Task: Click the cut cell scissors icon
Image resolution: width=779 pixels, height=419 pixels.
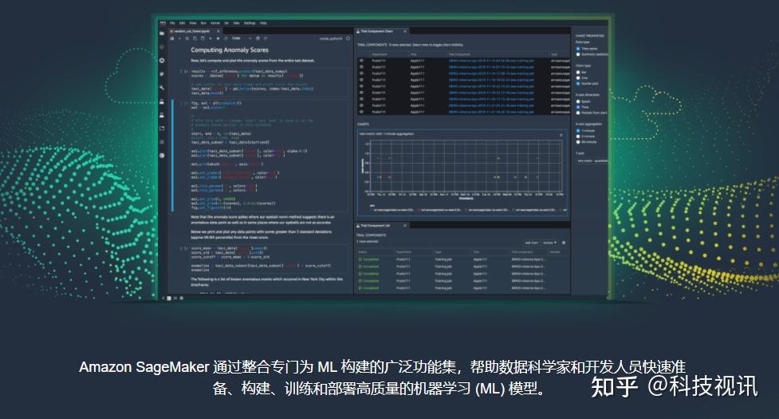Action: [187, 38]
